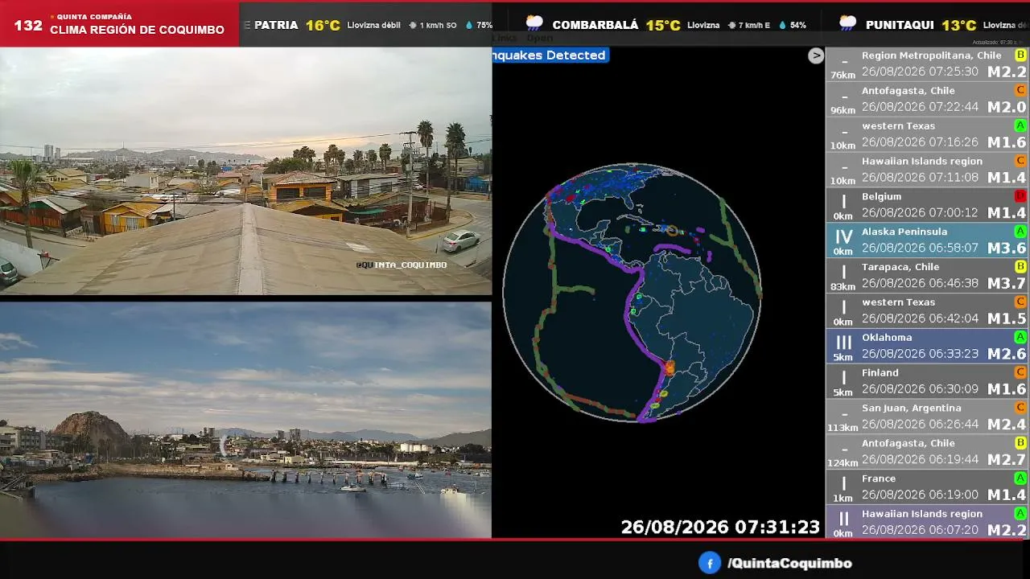Click the globe earthquake map
1030x579 pixels.
pos(632,293)
